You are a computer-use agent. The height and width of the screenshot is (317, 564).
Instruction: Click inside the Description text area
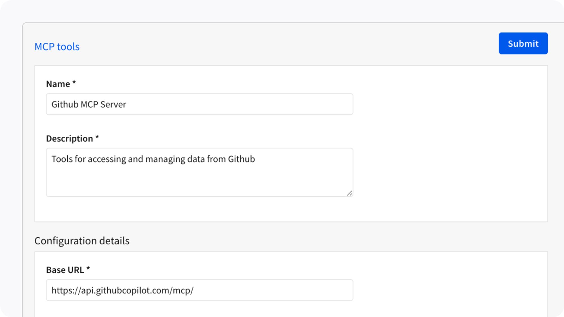tap(199, 172)
